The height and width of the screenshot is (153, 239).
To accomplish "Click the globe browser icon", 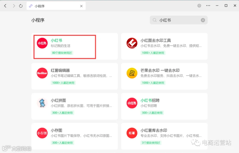I will 199,6.
